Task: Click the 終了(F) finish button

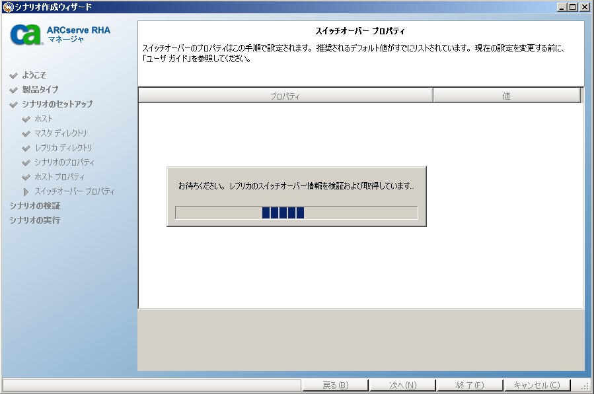Action: 470,385
